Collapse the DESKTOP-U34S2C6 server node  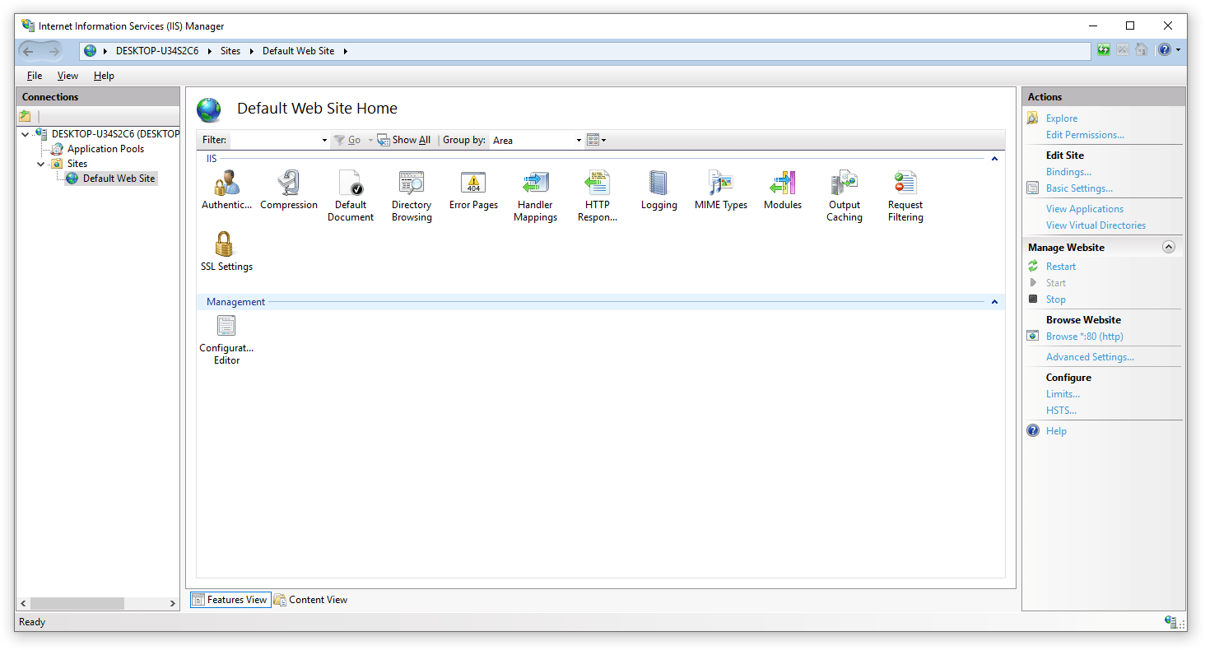point(26,134)
